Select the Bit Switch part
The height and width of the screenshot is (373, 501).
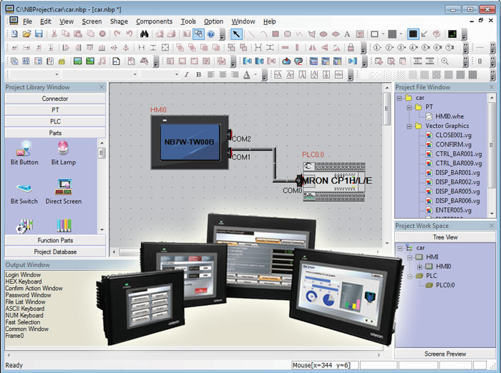(x=24, y=194)
